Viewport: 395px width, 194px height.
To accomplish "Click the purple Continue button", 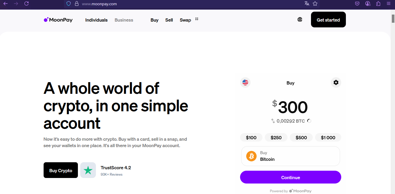I will [291, 177].
